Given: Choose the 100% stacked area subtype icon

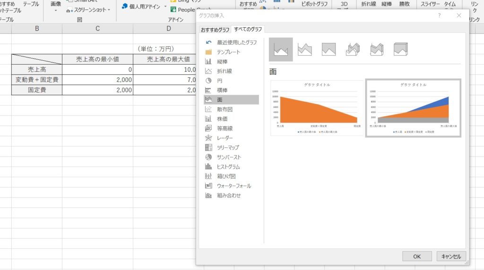Looking at the screenshot, I should click(328, 49).
